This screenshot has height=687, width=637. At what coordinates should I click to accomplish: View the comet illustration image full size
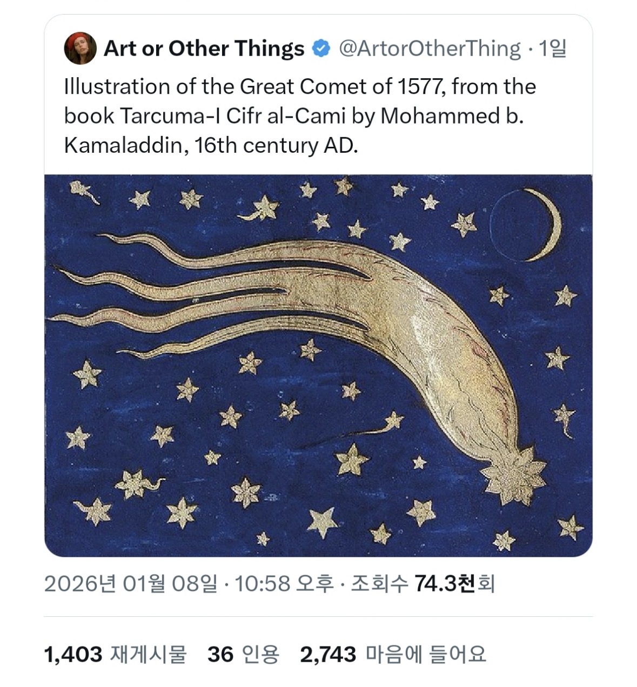(318, 365)
